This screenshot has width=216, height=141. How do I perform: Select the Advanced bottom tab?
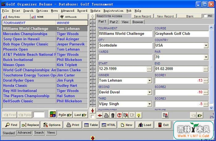click(24, 133)
